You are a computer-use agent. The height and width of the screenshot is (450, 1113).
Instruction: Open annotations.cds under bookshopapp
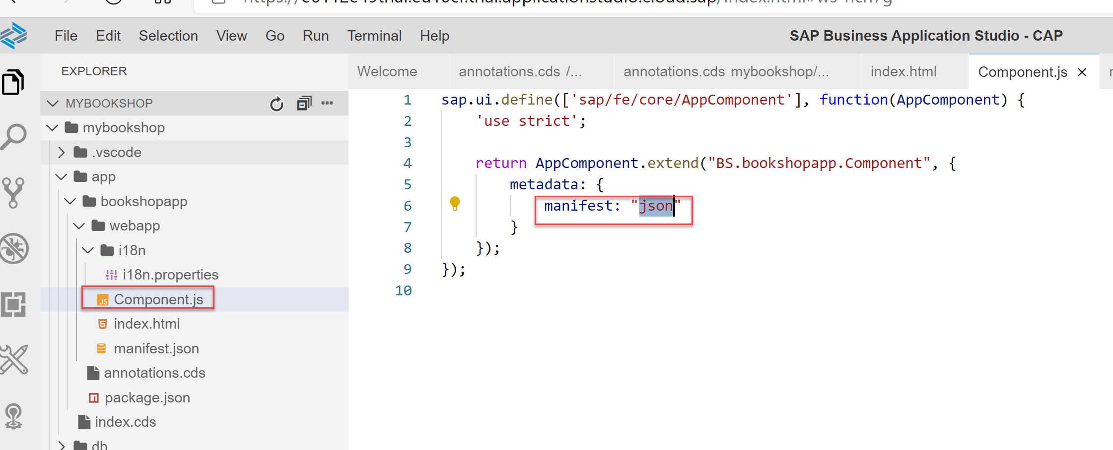coord(154,373)
